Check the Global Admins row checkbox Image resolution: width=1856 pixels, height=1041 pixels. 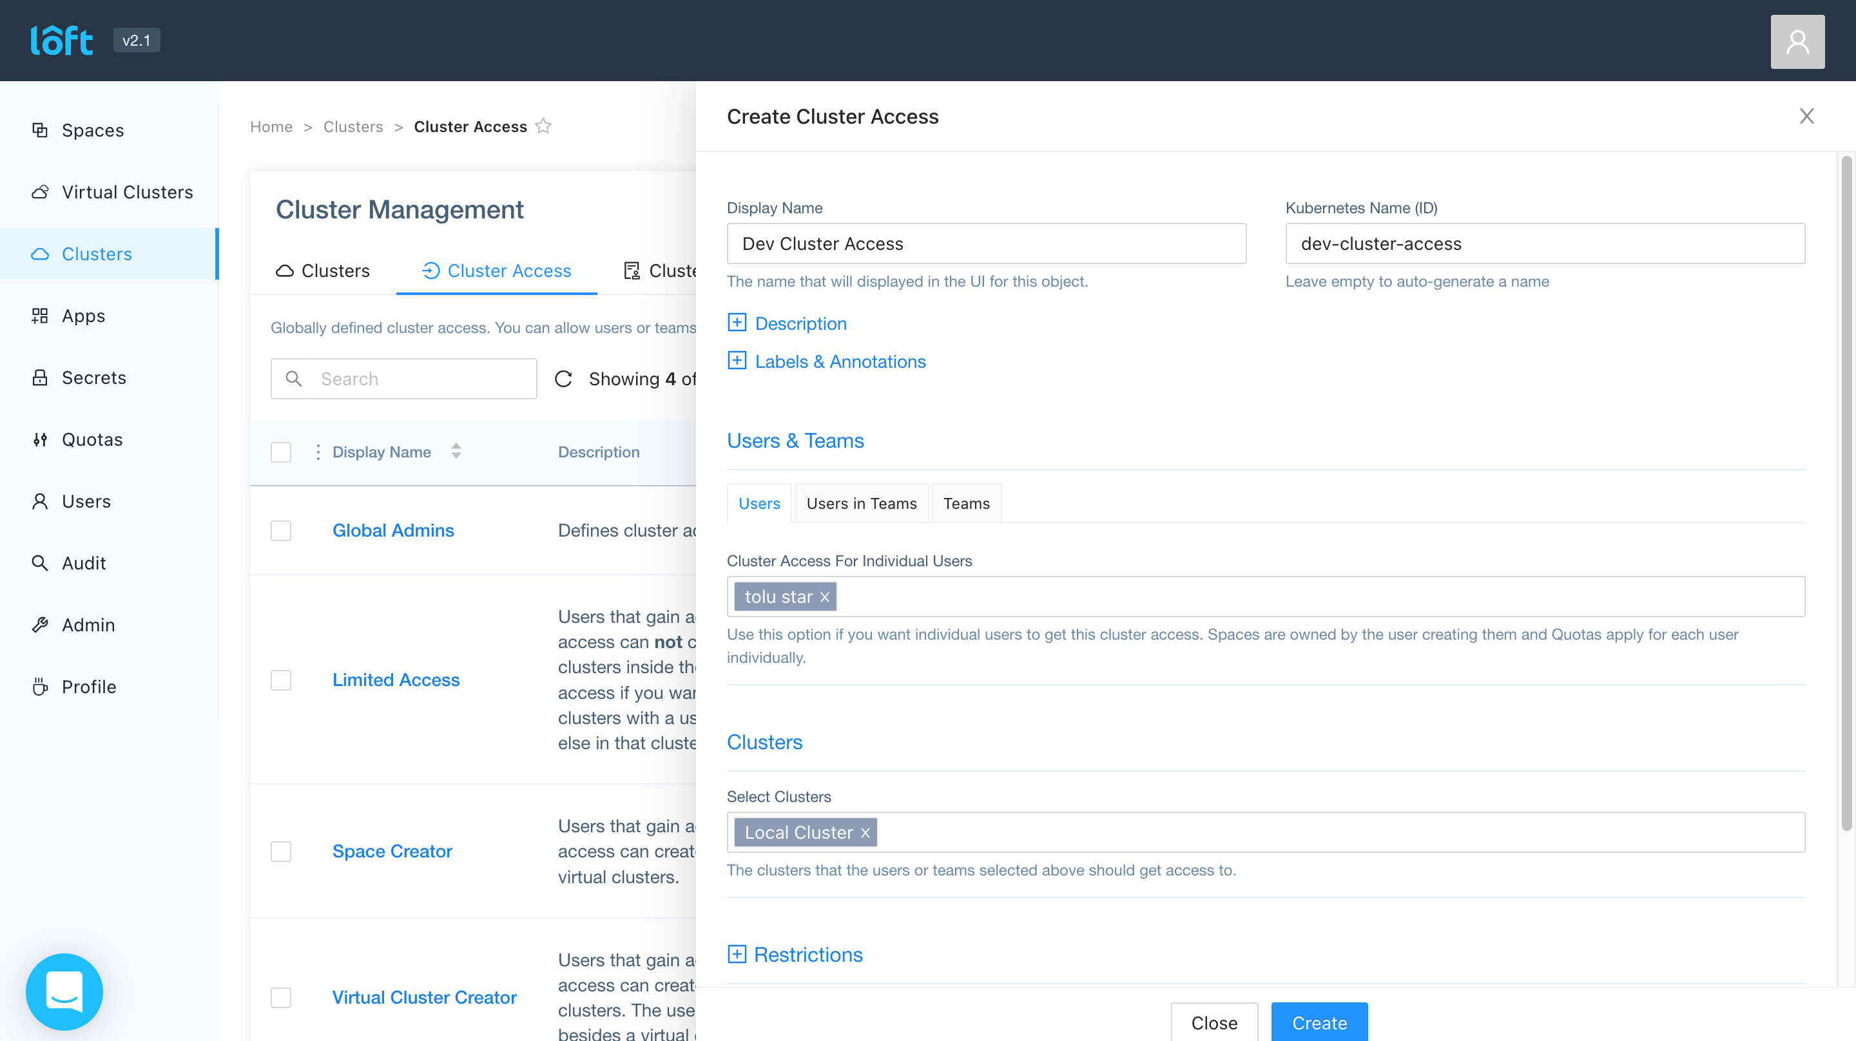281,531
